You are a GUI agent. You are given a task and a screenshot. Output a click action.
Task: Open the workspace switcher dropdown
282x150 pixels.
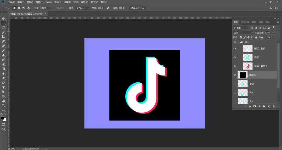pyautogui.click(x=277, y=8)
